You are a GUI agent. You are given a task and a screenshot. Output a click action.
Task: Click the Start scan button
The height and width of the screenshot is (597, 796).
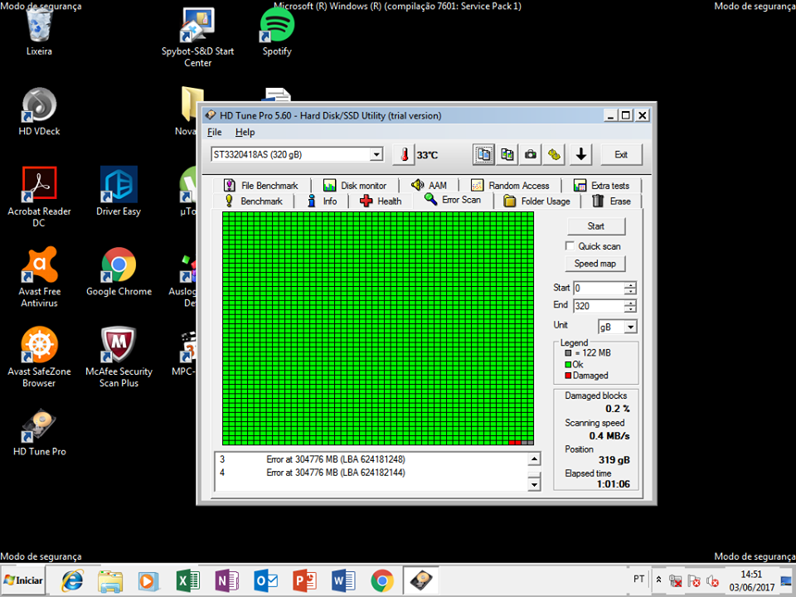pos(596,226)
